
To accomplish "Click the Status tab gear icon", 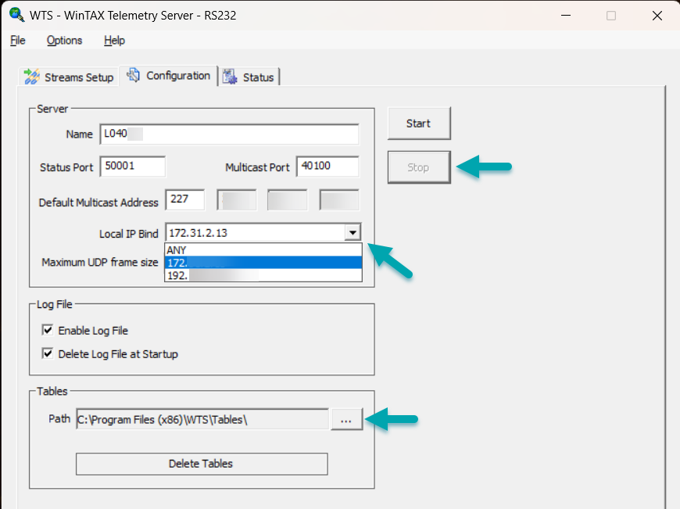I will [x=230, y=77].
